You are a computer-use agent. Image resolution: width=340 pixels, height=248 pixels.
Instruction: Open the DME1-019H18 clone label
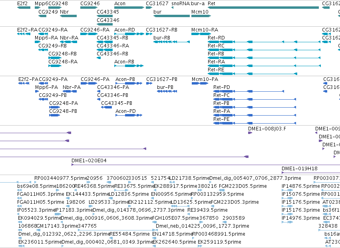click(300, 169)
